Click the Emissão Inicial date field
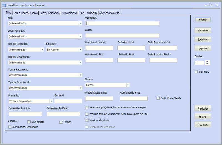The image size is (222, 145). [131, 48]
